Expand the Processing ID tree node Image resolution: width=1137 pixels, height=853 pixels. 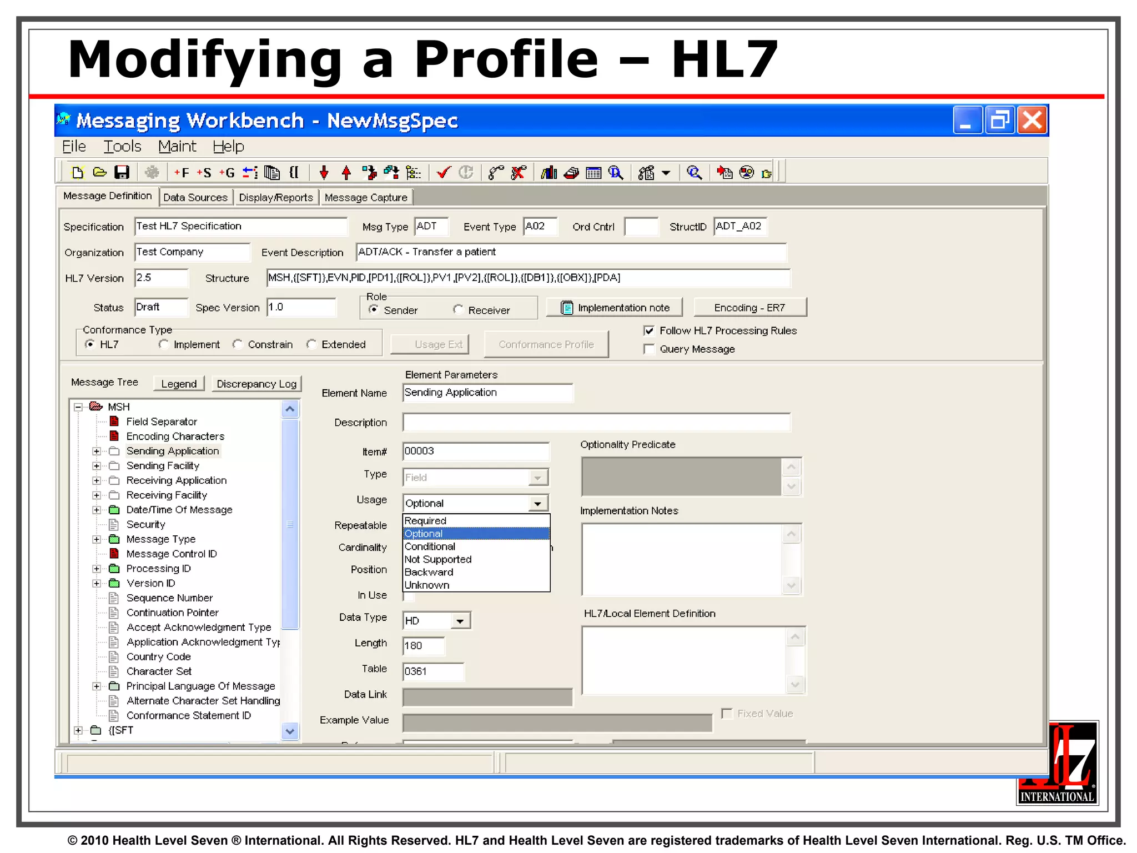[97, 569]
